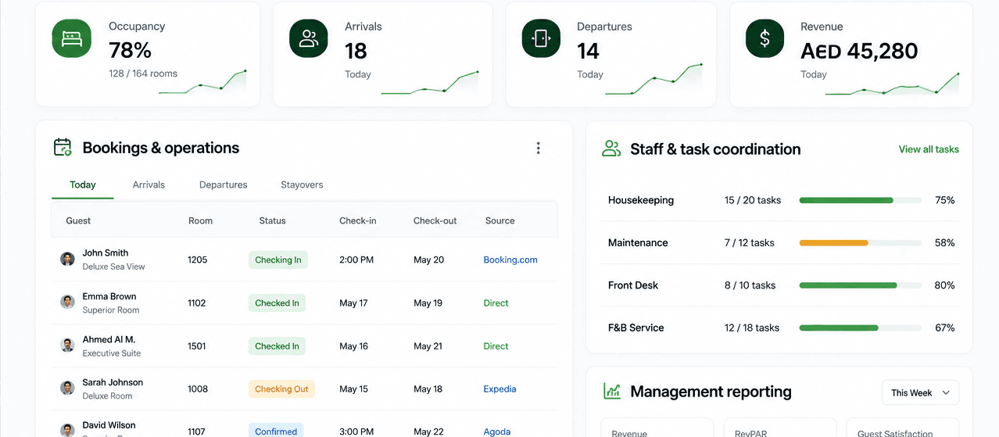Image resolution: width=999 pixels, height=437 pixels.
Task: Click the Management reporting chart icon
Action: 611,391
